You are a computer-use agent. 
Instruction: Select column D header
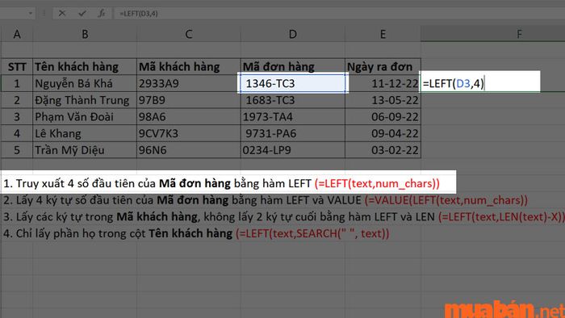292,34
